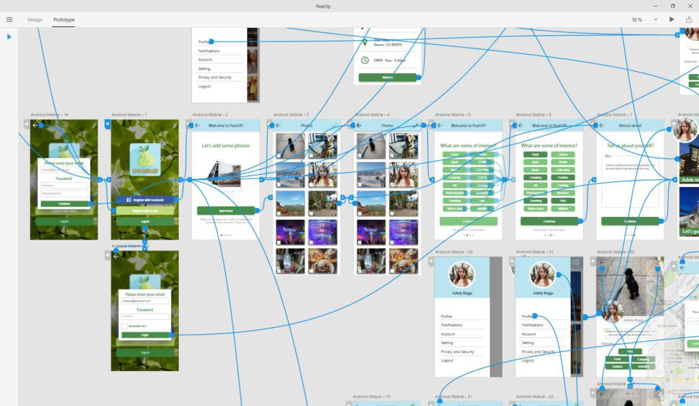
Task: Open the 50 % zoom dropdown
Action: tap(655, 20)
